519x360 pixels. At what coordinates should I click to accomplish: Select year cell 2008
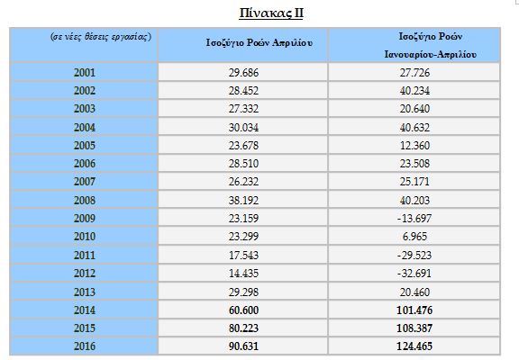(x=85, y=201)
